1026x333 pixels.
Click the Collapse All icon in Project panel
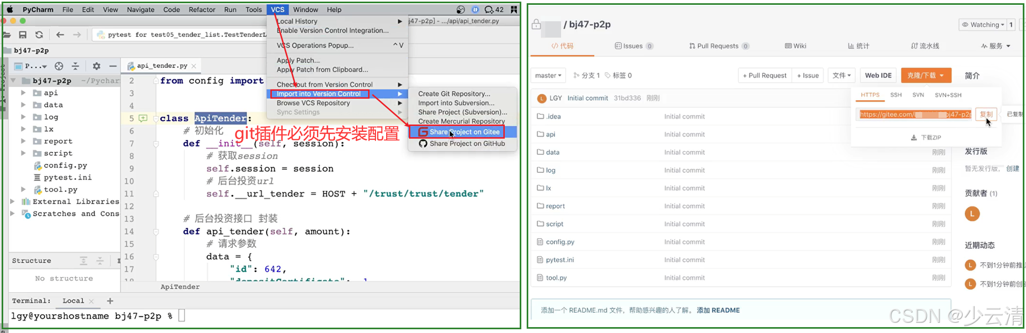tap(75, 66)
